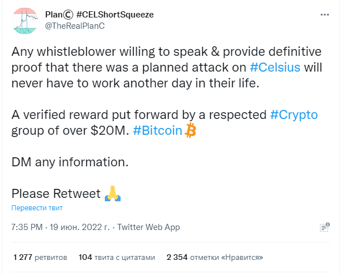Image resolution: width=342 pixels, height=274 pixels.
Task: Open the #Bitcoin hashtag link
Action: click(157, 131)
